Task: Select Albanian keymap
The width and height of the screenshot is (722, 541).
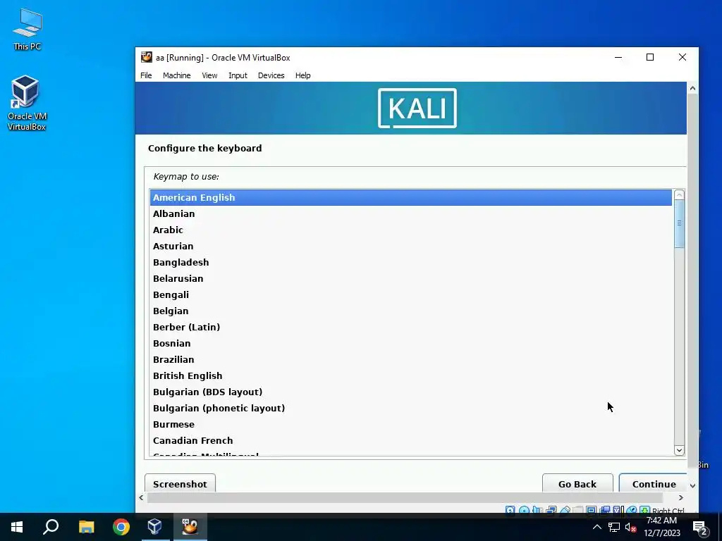Action: [411, 213]
